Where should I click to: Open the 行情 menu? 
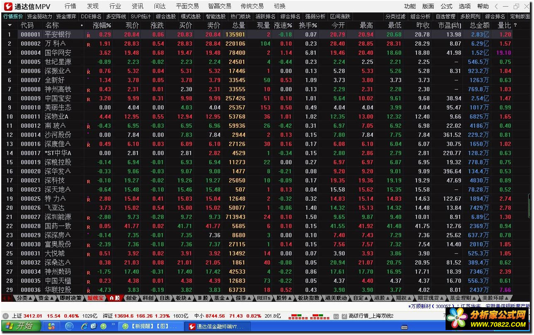tap(71, 6)
